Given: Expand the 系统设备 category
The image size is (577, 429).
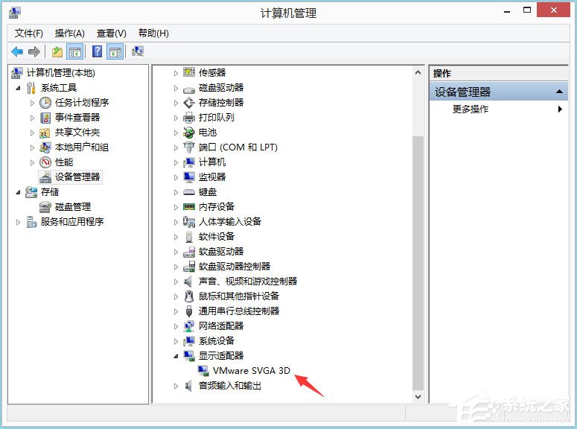Looking at the screenshot, I should point(176,341).
